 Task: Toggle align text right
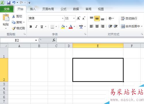tap(103, 26)
